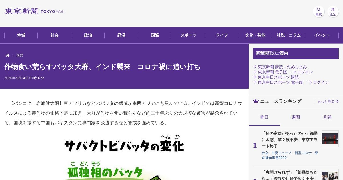This screenshot has height=180, width=343.
Task: Click the 東京都知事選2020 tag
Action: [x=290, y=155]
